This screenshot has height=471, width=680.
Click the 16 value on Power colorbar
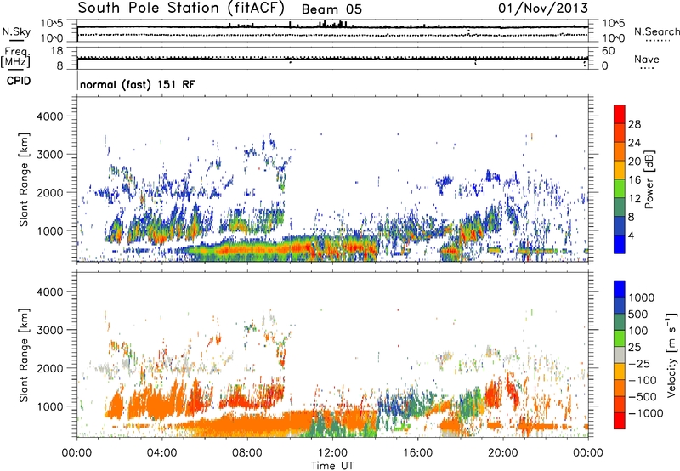(x=634, y=180)
